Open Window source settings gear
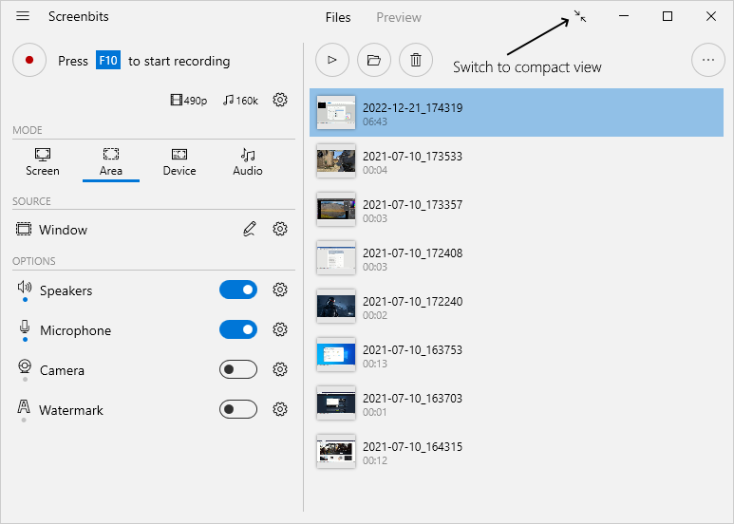The height and width of the screenshot is (524, 734). click(x=280, y=229)
